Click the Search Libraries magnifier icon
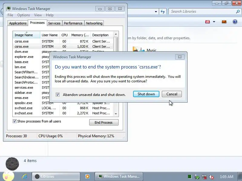Screen dimensions: 242x181 (238, 11)
